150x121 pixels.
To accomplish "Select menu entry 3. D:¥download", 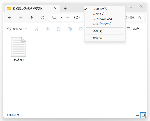I will tap(105, 19).
